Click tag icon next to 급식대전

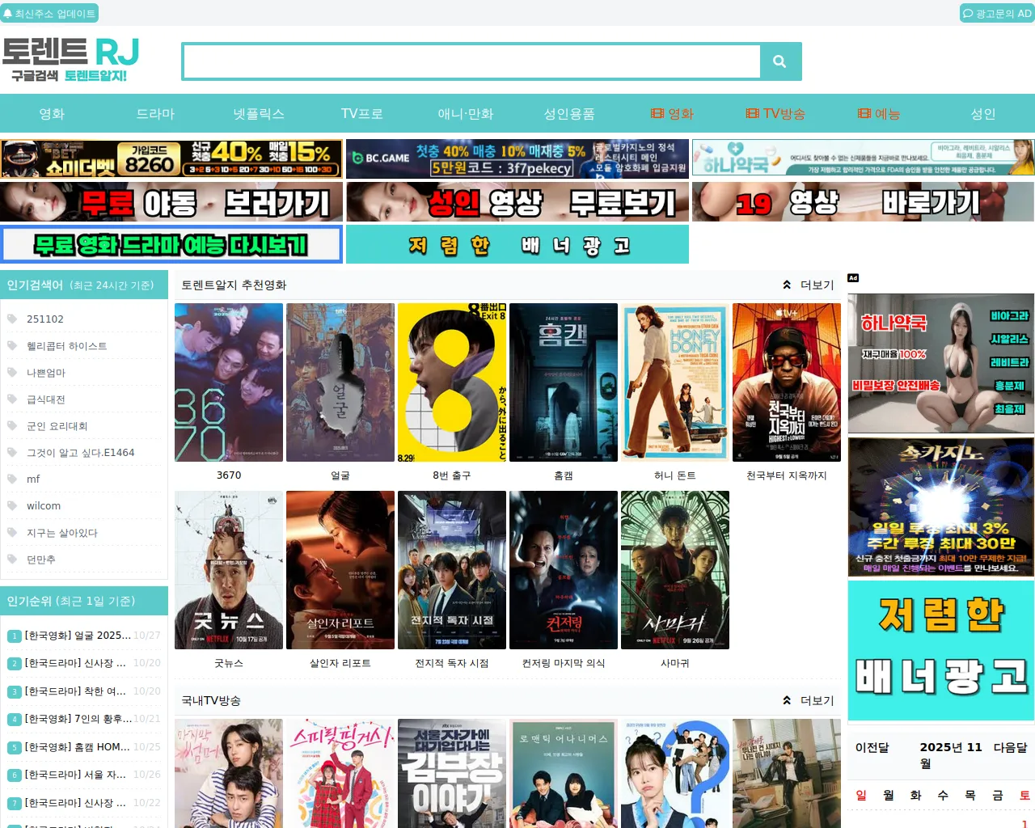coord(12,399)
